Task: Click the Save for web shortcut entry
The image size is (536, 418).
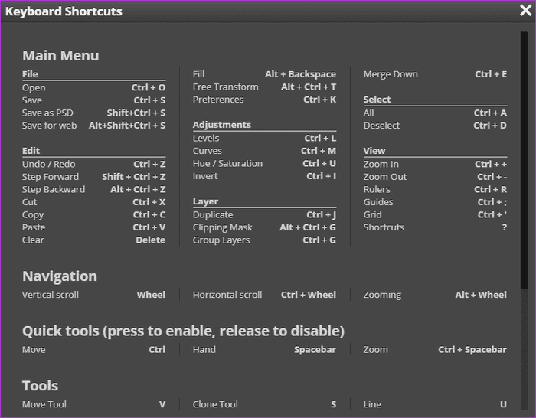Action: (50, 126)
